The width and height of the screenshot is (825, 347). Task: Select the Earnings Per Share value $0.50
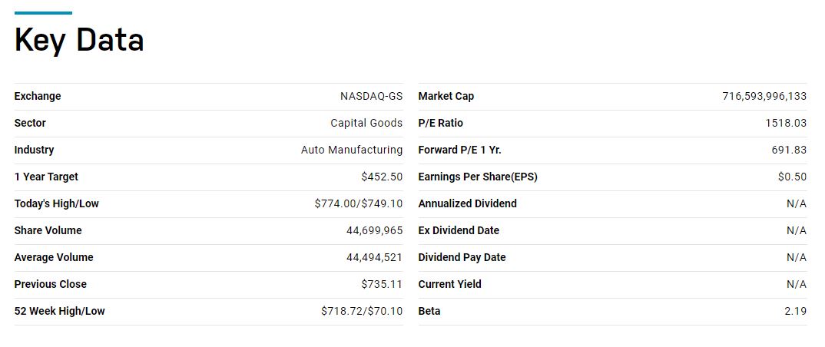(792, 177)
